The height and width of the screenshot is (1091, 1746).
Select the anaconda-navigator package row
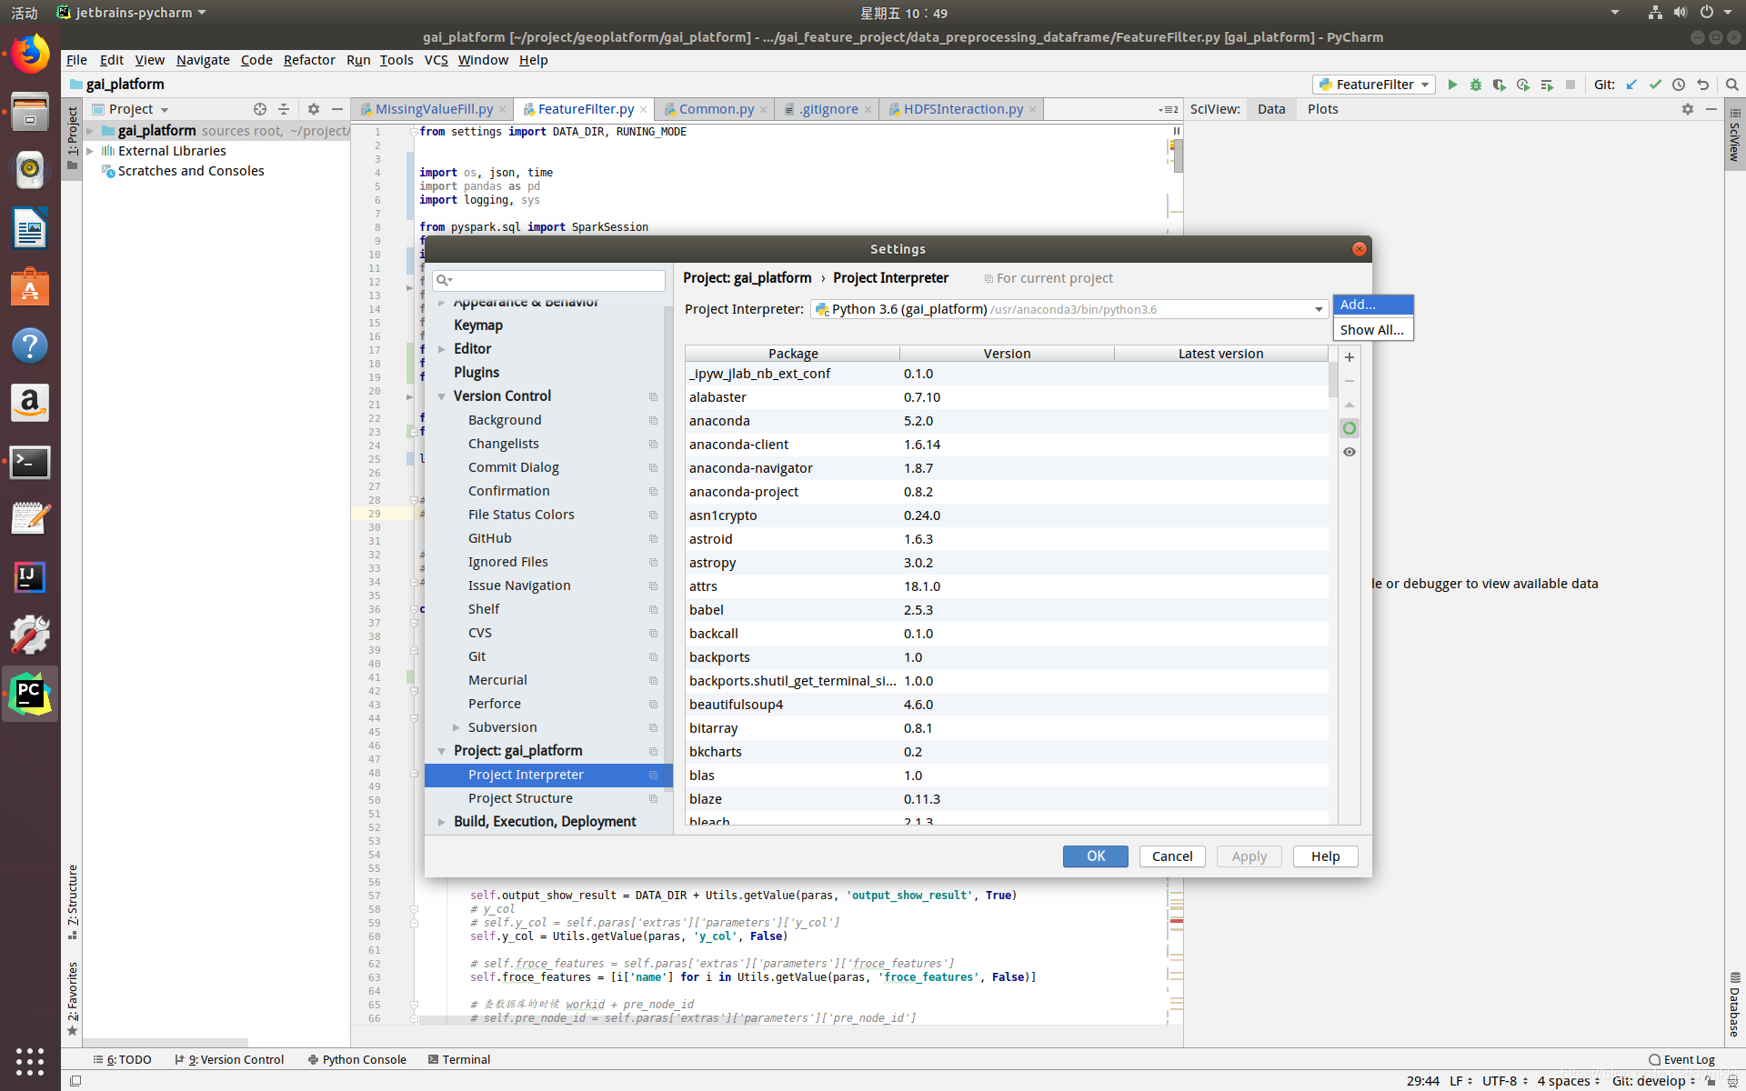tap(1007, 468)
